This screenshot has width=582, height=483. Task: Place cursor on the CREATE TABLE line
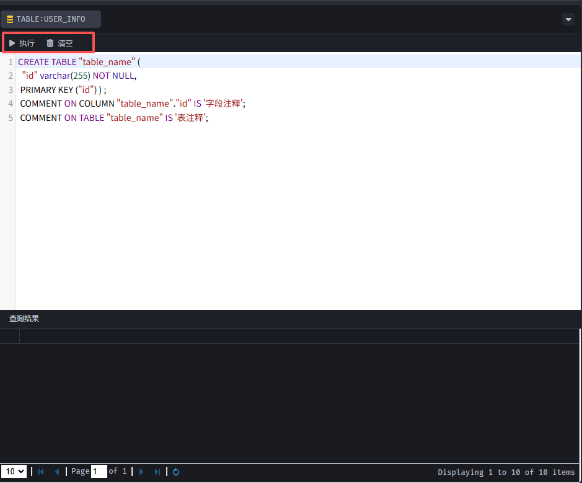point(79,62)
